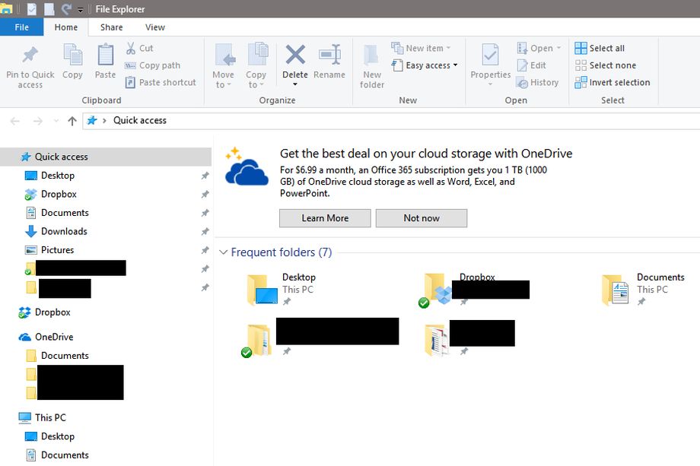
Task: Click the Quick access address bar
Action: click(x=380, y=121)
